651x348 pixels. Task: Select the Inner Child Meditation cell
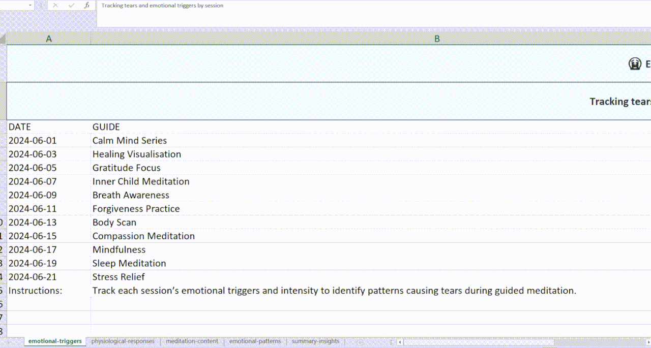(371, 182)
